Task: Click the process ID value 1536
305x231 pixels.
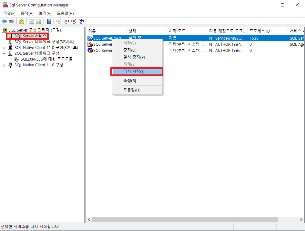Action: pyautogui.click(x=254, y=38)
